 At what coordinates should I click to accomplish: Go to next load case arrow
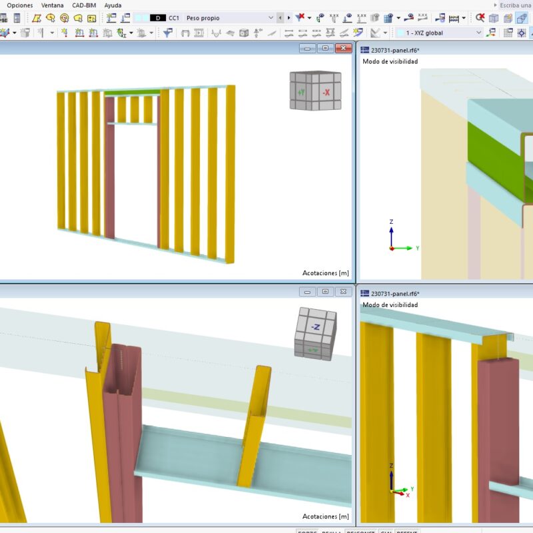coord(289,18)
